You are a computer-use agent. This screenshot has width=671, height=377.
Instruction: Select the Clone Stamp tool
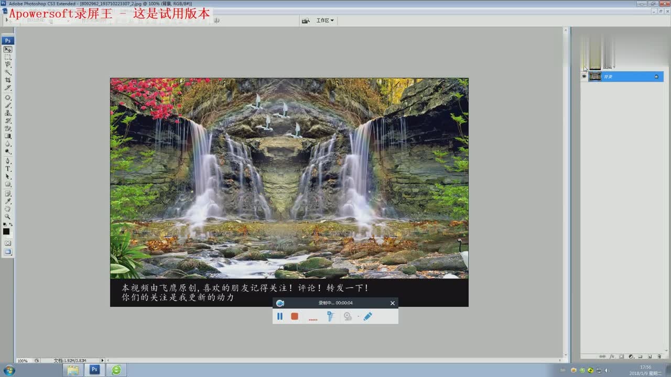pyautogui.click(x=8, y=113)
